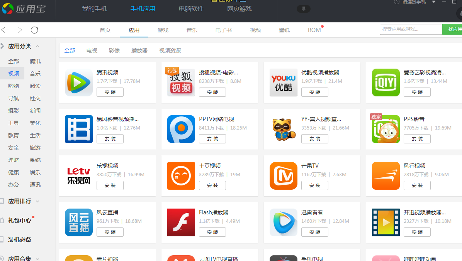Open the Flash播放器 app icon
462x261 pixels.
coord(181,222)
